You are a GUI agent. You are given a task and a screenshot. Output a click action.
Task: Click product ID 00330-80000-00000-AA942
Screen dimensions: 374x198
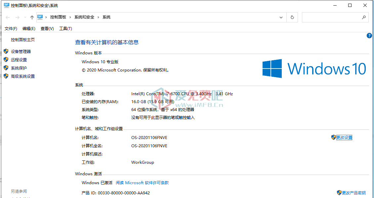[x=124, y=193]
